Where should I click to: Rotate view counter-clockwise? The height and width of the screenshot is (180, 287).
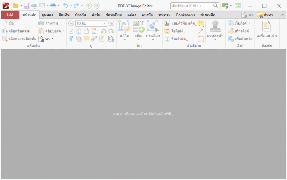tap(104, 31)
